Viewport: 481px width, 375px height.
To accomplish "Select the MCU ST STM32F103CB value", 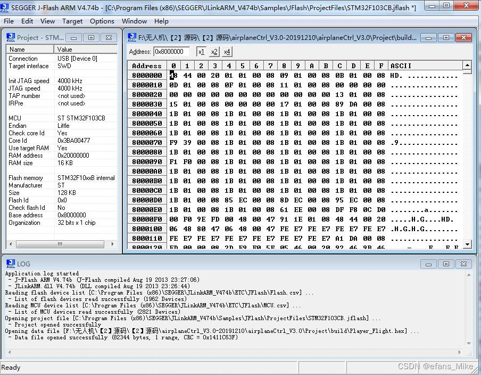I will pos(81,118).
